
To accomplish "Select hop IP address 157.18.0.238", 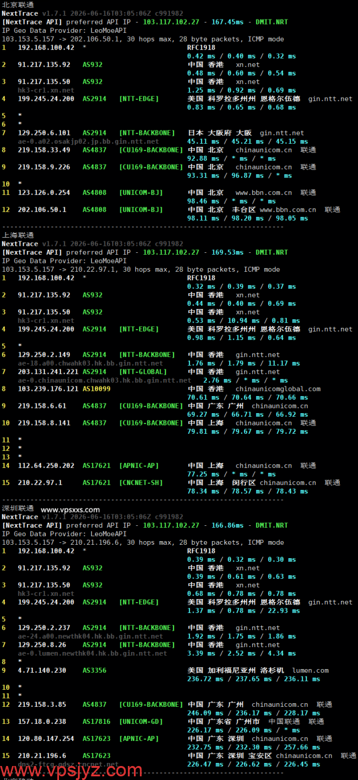I will coord(42,721).
